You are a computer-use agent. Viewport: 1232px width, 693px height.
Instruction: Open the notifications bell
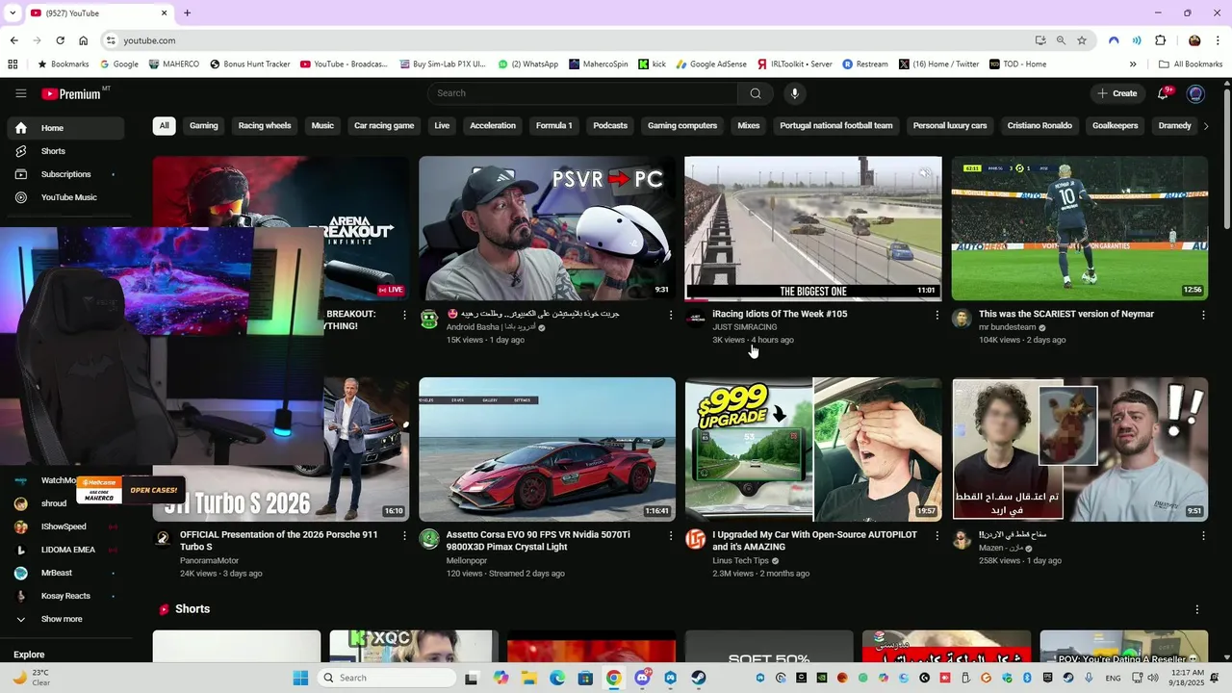tap(1164, 93)
